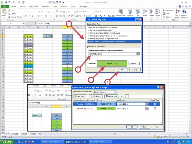Image resolution: width=192 pixels, height=144 pixels.
Task: Click the Insert Worksheet icon after Sheet3
Action: tap(40, 134)
